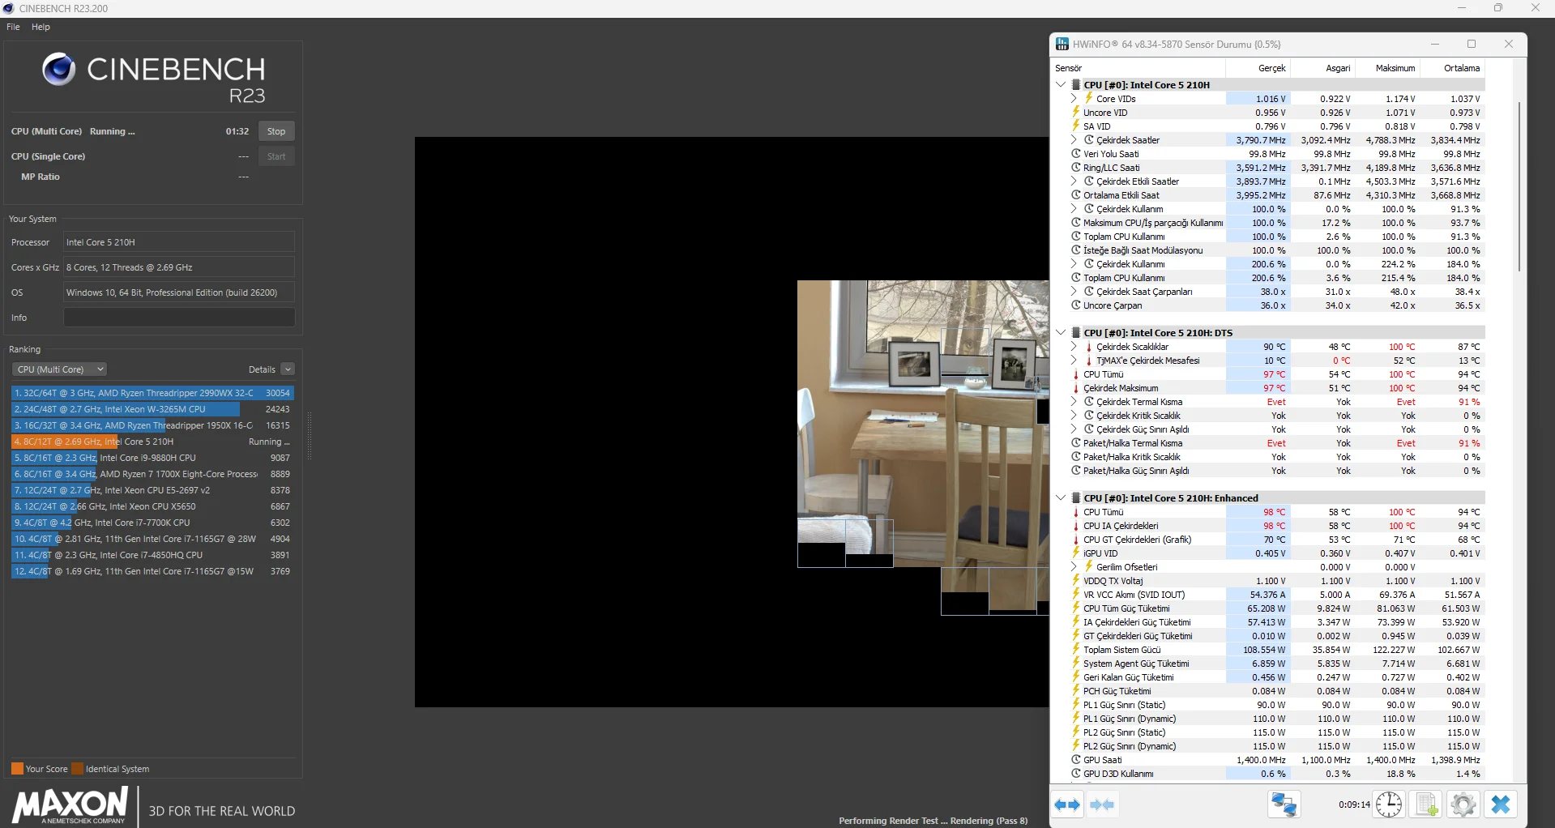Viewport: 1555px width, 828px height.
Task: Open HWiNFO remote monitoring computers icon
Action: 1284,805
